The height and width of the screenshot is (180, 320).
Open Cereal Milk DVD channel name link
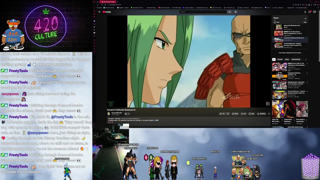click(116, 113)
